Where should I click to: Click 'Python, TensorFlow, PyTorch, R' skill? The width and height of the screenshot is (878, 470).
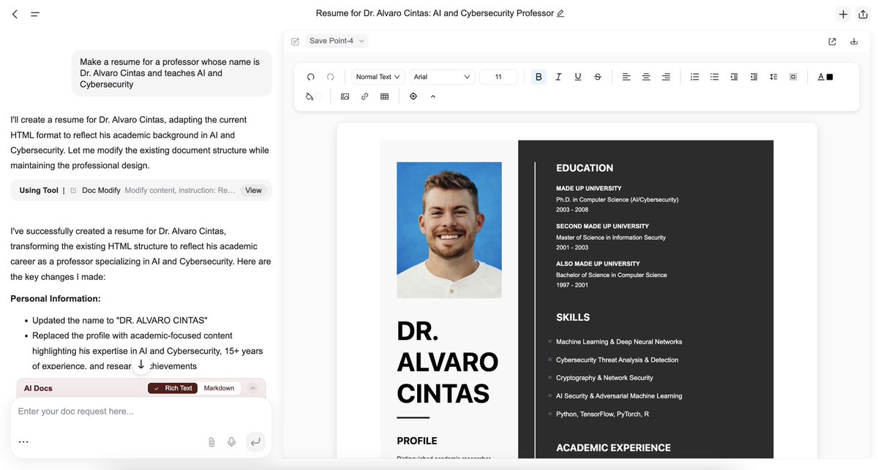602,414
